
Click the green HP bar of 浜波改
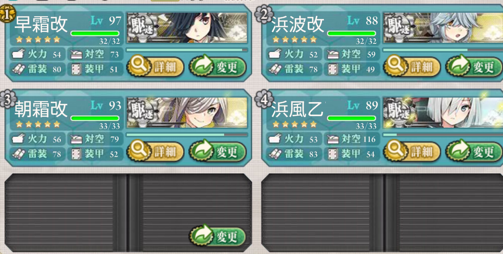[351, 33]
